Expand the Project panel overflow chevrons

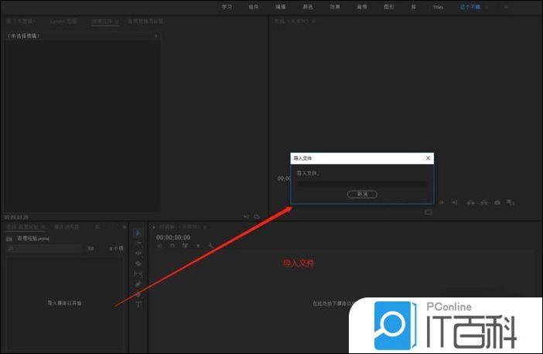point(124,227)
